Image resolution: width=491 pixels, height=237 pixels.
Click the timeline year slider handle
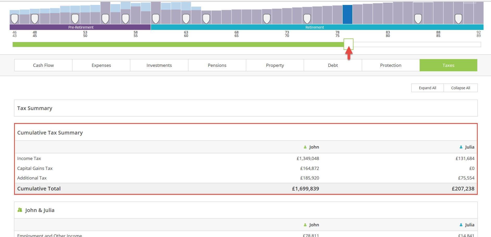pyautogui.click(x=348, y=44)
